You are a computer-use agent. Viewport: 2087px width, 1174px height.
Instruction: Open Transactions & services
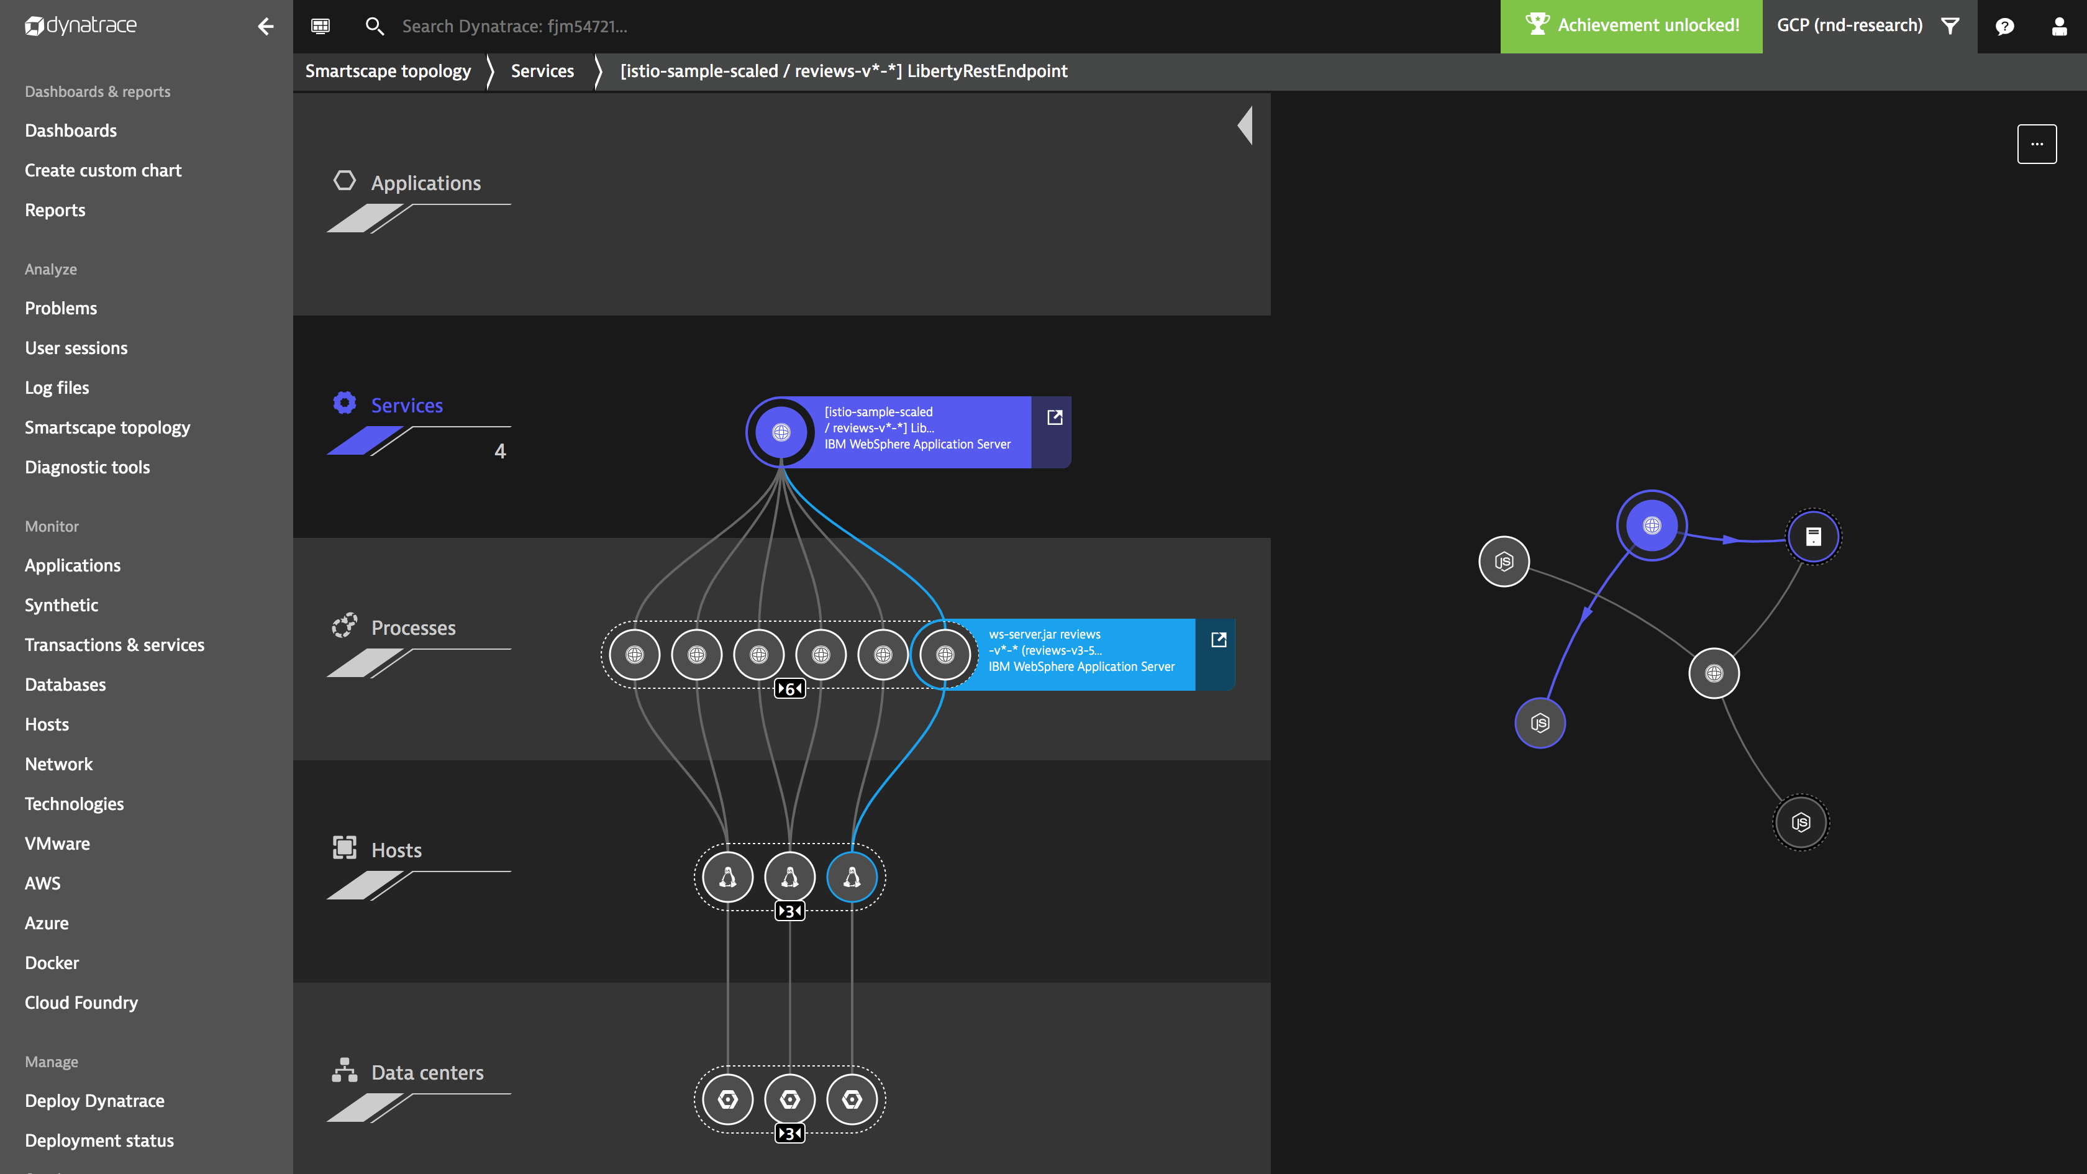[x=114, y=645]
